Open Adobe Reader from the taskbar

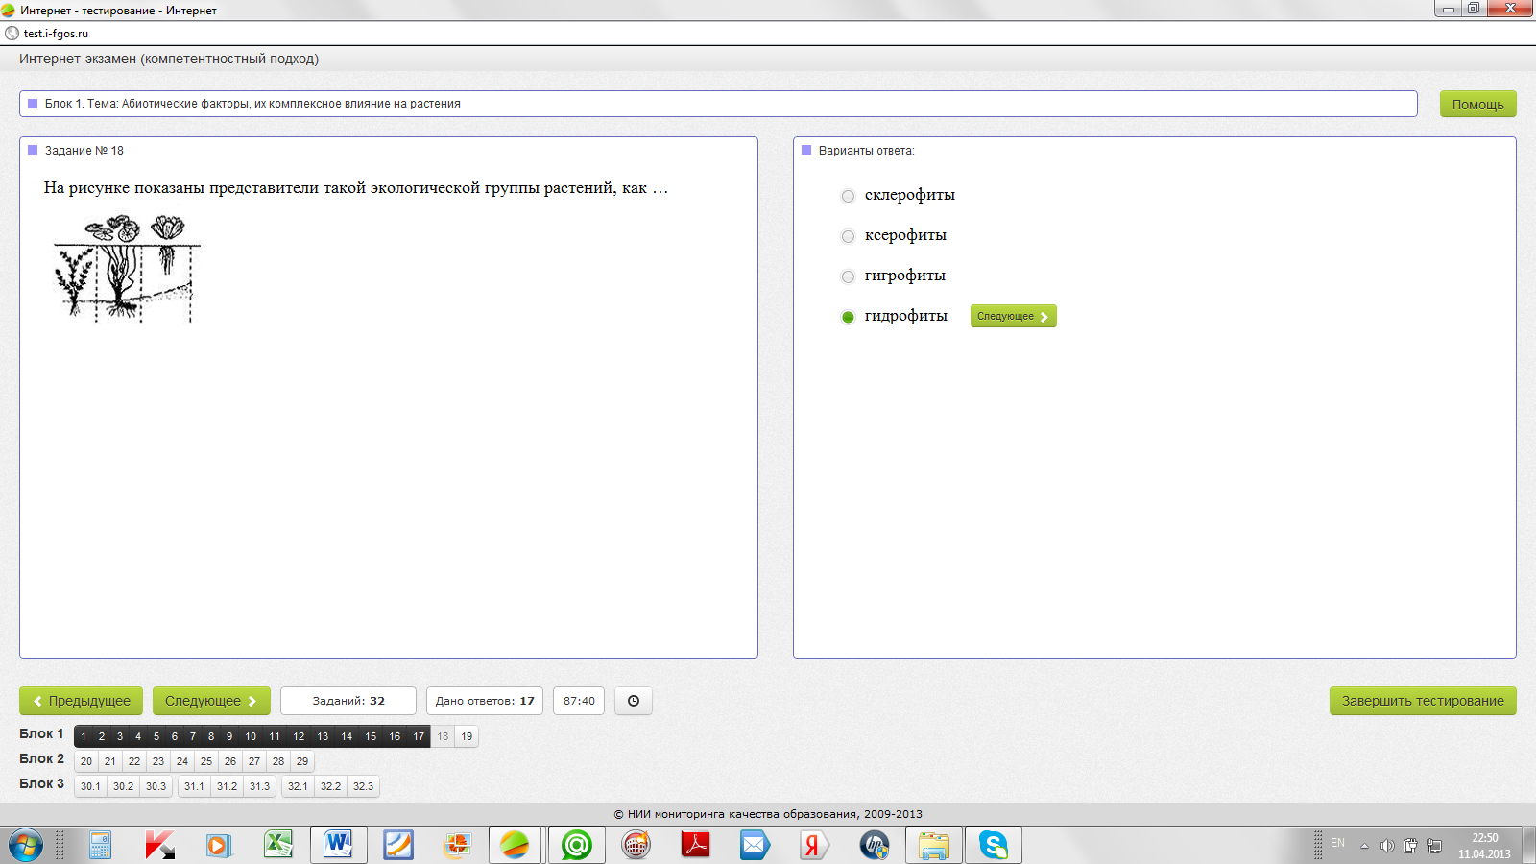click(695, 846)
